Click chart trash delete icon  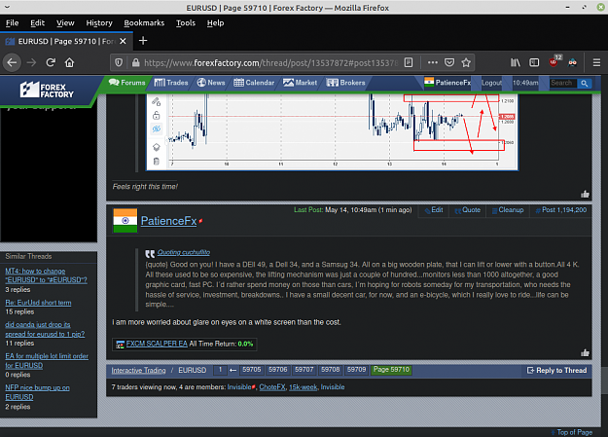pos(157,162)
